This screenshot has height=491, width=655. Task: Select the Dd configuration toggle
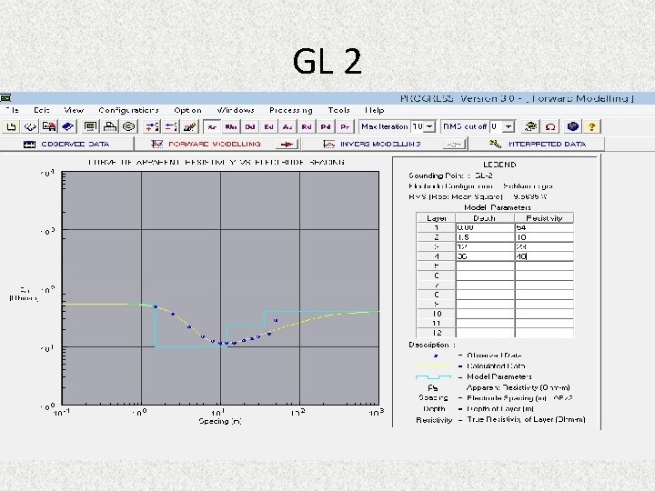(x=250, y=126)
